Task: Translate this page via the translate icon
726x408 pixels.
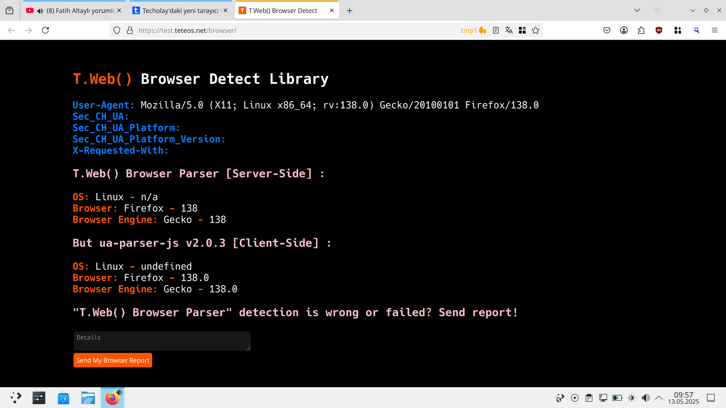Action: pos(509,30)
